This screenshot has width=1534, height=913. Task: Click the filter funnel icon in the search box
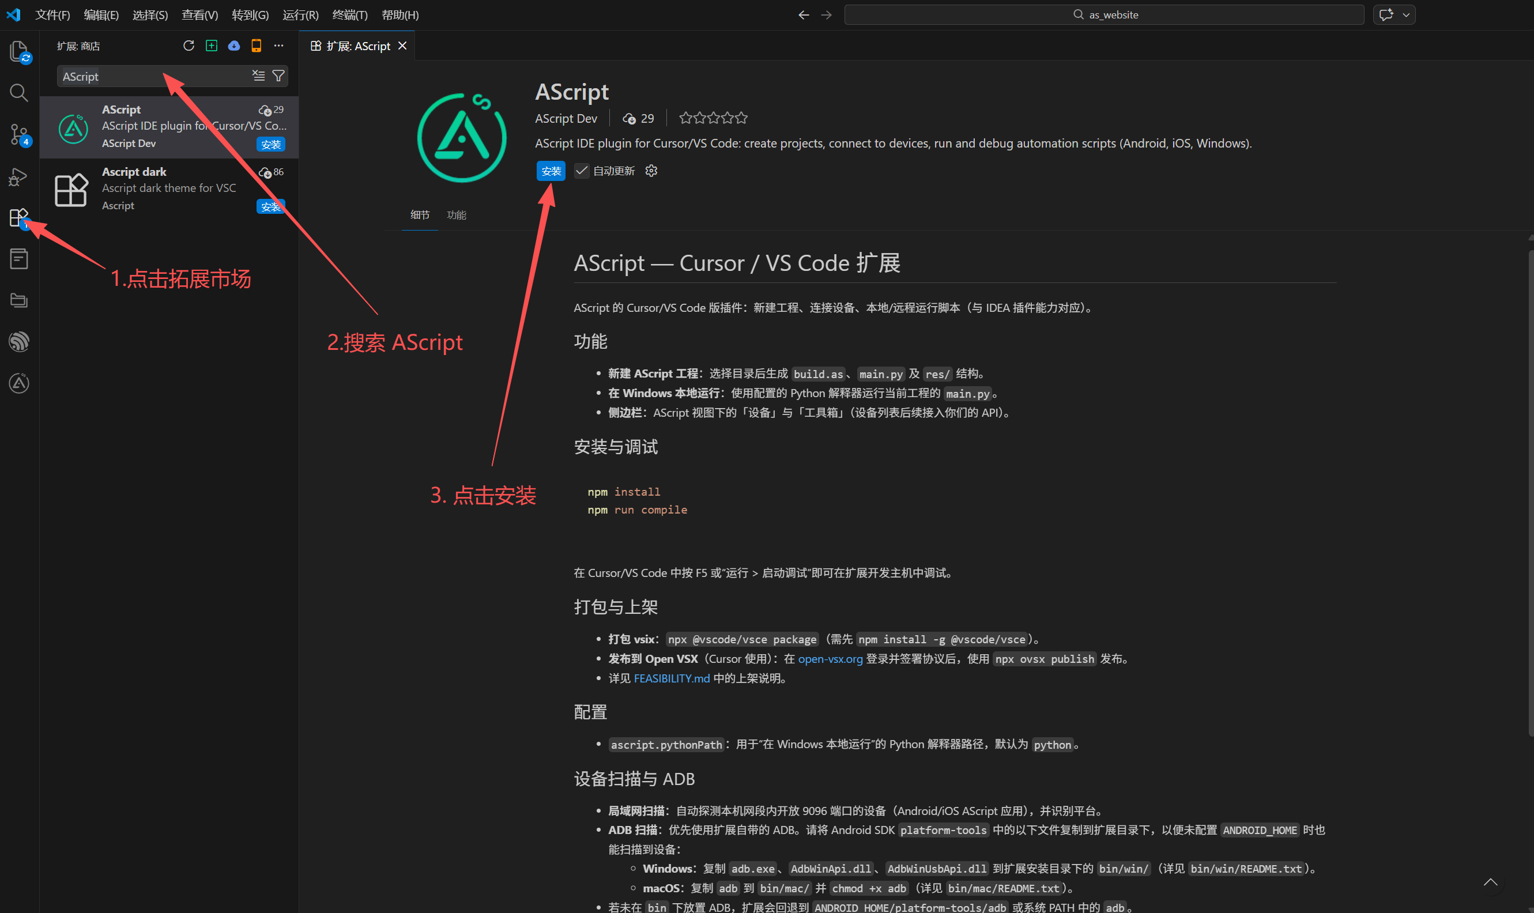click(x=279, y=76)
